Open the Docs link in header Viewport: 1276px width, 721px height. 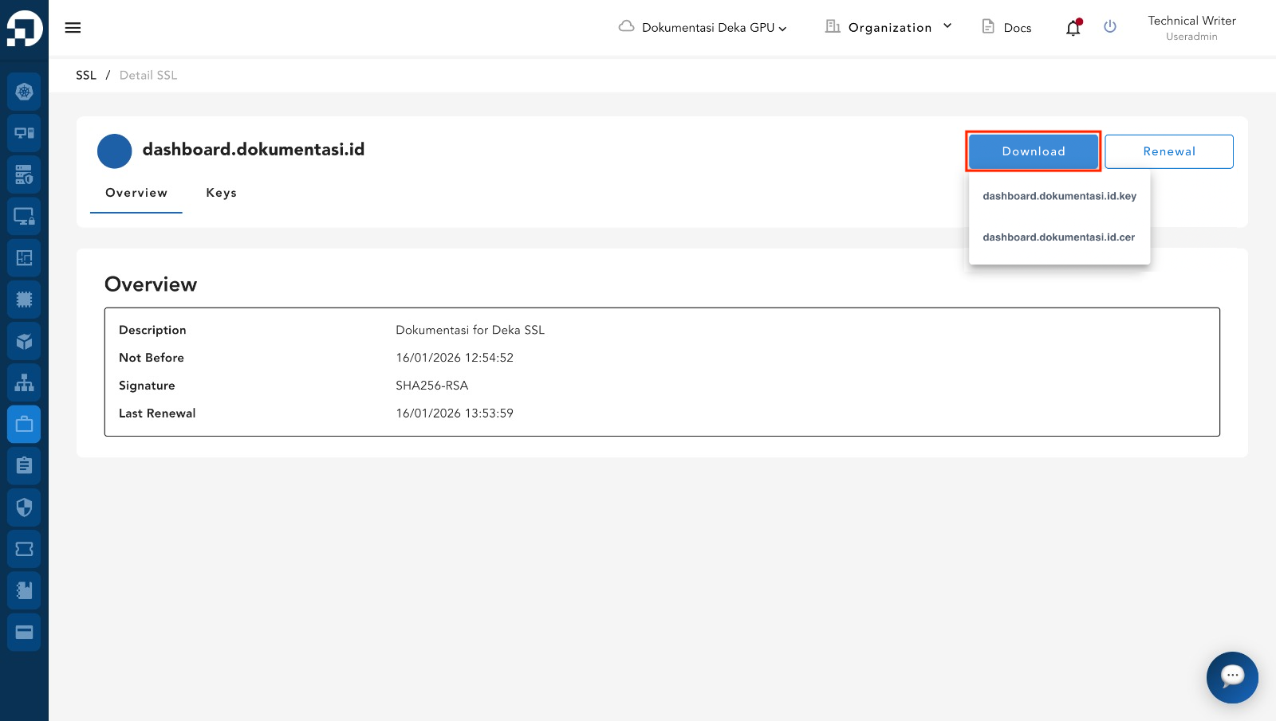pyautogui.click(x=1006, y=28)
